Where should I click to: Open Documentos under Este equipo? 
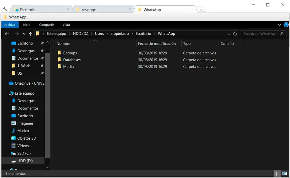[28, 108]
